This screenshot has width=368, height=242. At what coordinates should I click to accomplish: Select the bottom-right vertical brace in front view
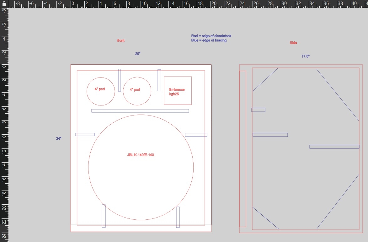coord(178,217)
